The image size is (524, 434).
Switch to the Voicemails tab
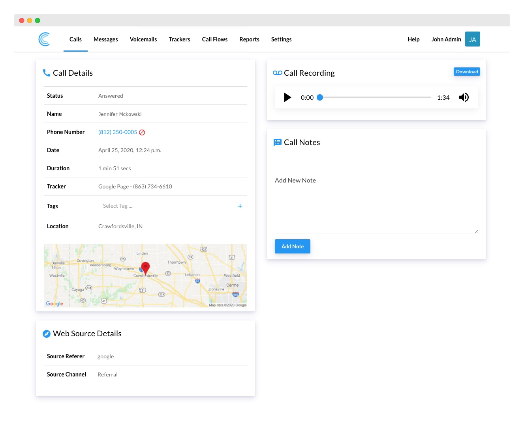(143, 39)
